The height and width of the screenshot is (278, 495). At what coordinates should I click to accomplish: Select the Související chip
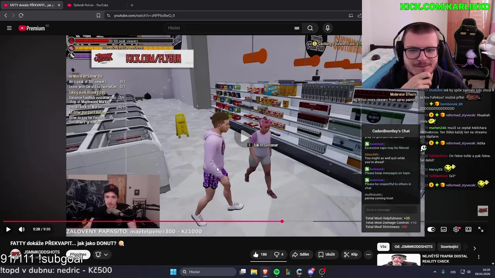point(449,247)
